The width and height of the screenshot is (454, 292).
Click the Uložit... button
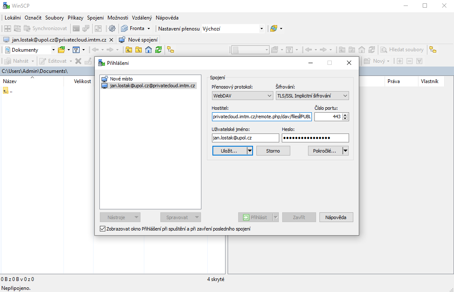pyautogui.click(x=229, y=151)
